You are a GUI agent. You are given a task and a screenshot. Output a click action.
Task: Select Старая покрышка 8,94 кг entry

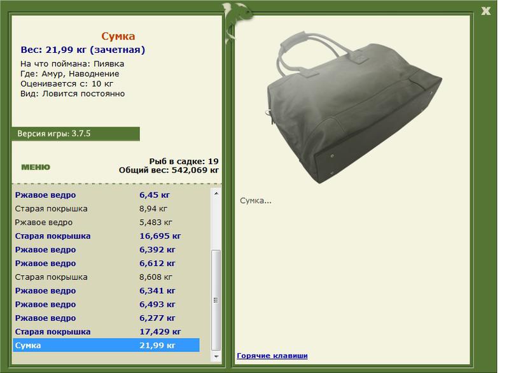(106, 209)
